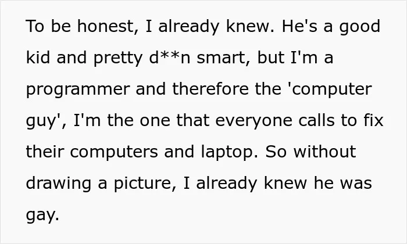
Task: Click the word 'He's' in first line
Action: [300, 26]
